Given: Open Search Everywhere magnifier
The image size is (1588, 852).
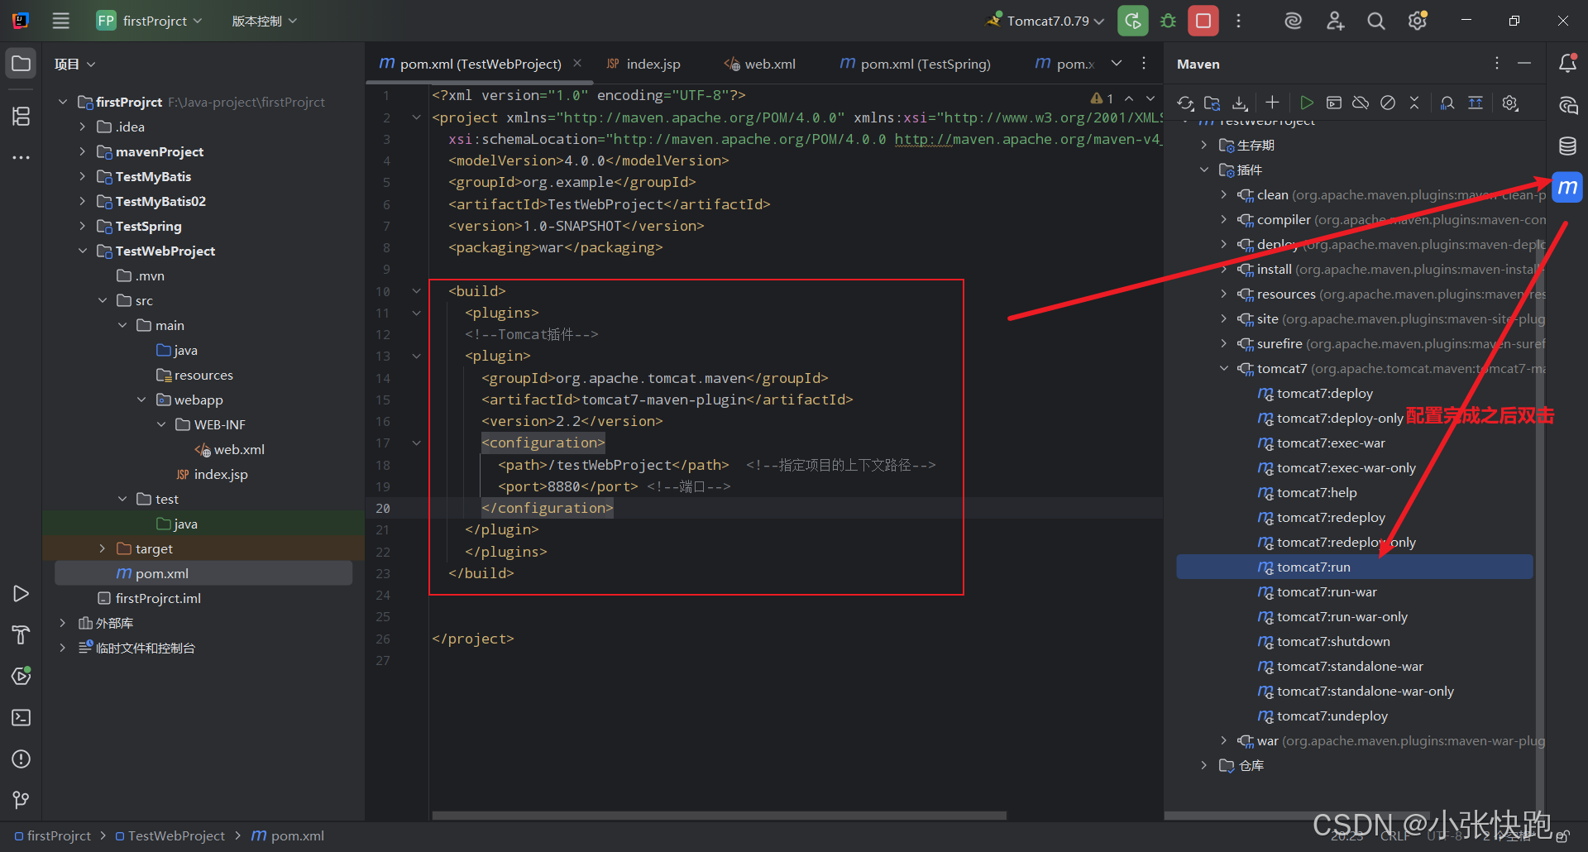Looking at the screenshot, I should [1376, 21].
